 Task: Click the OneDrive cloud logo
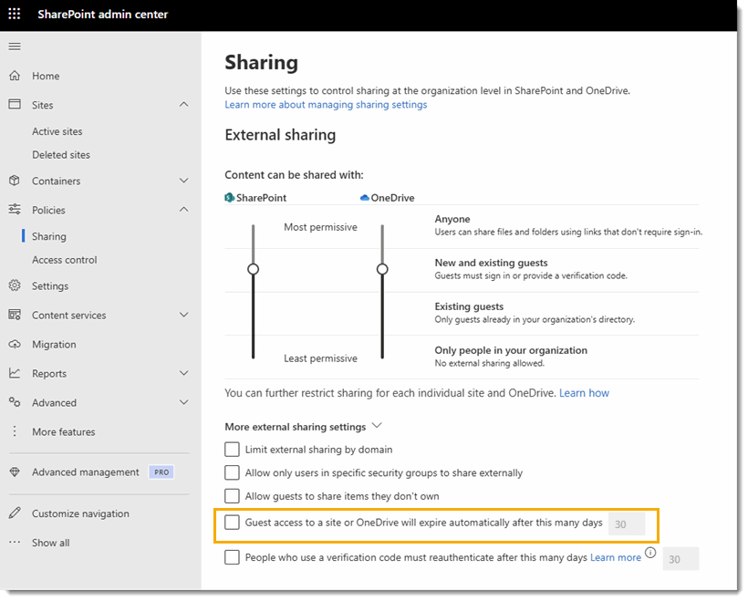tap(365, 198)
